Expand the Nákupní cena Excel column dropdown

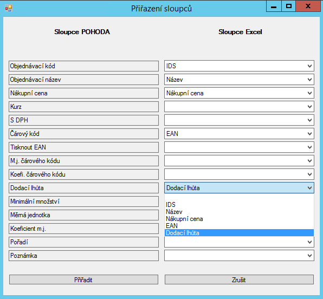[x=239, y=93]
